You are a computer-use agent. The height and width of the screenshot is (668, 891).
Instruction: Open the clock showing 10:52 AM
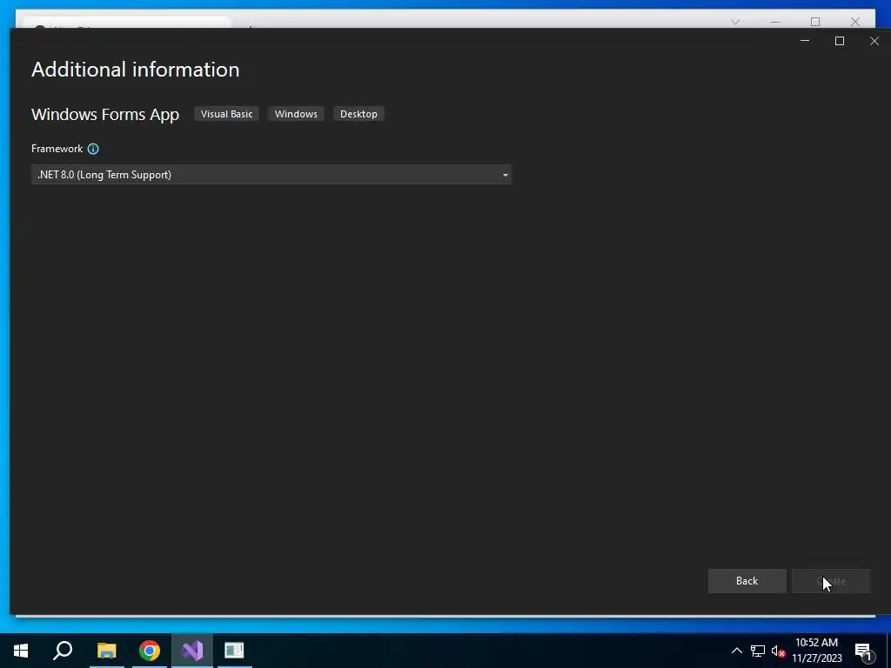[x=816, y=651]
